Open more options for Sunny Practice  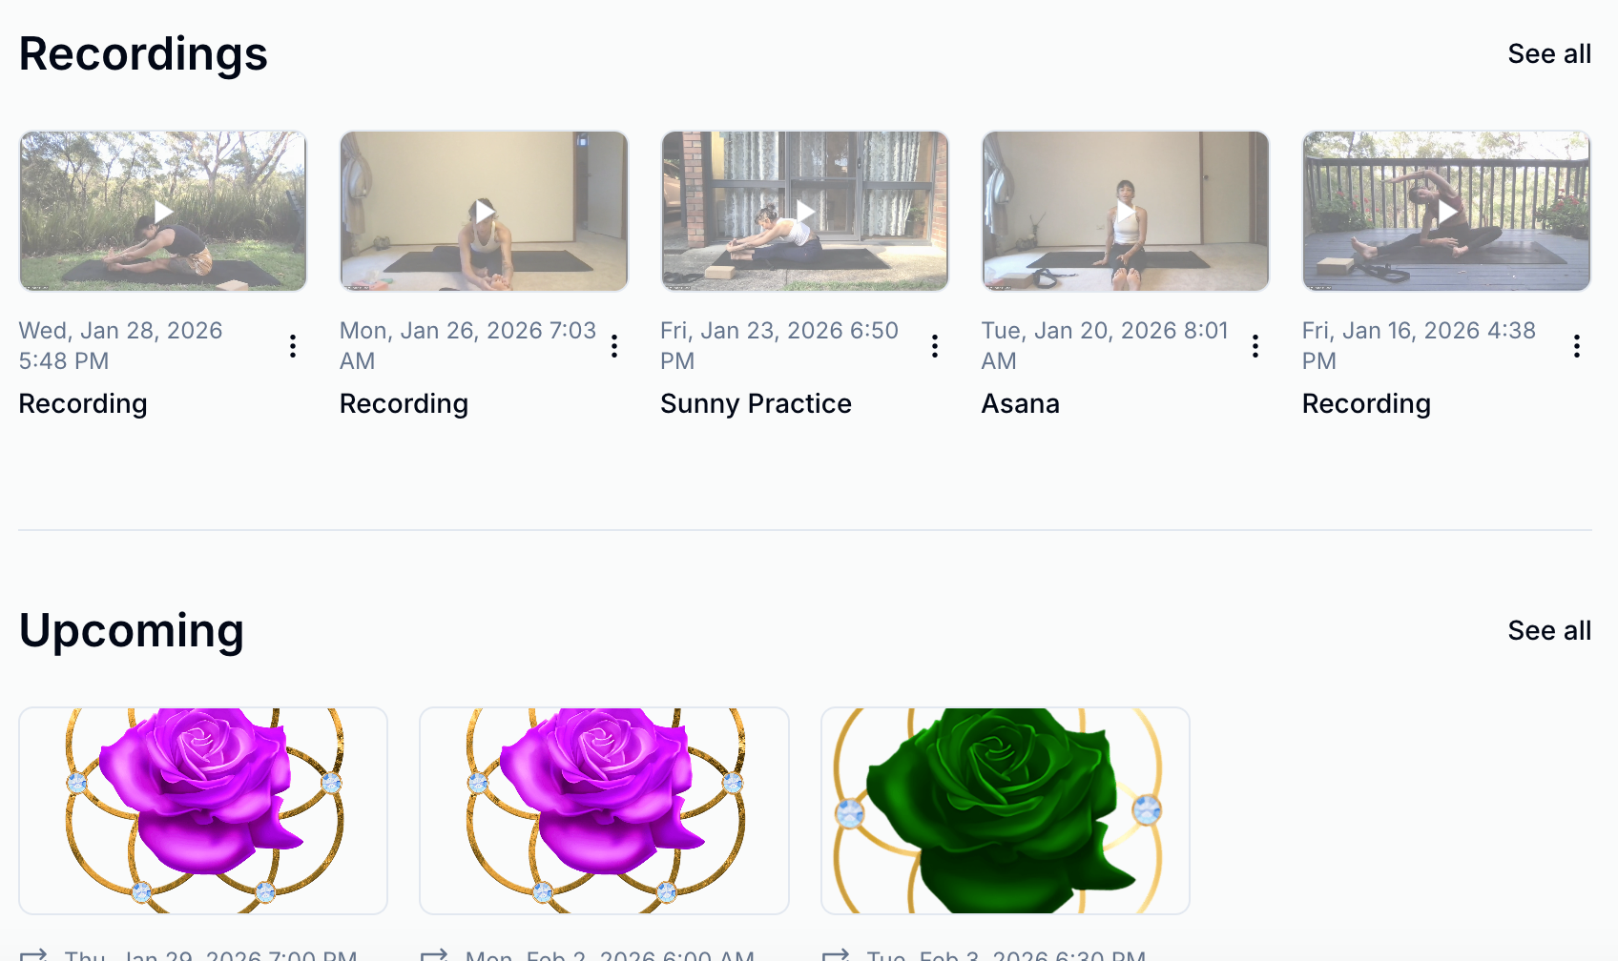[x=935, y=346]
